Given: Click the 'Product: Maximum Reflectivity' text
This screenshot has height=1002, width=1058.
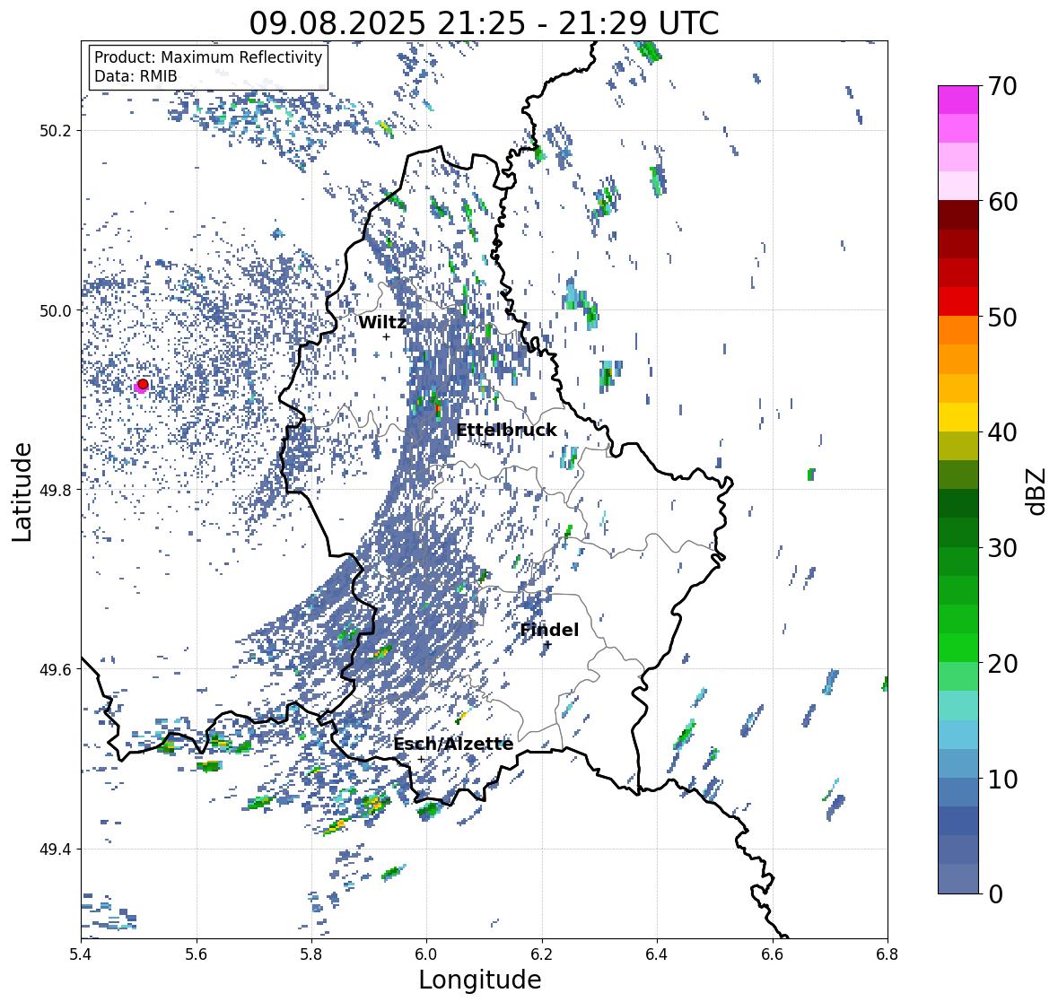Looking at the screenshot, I should [208, 57].
